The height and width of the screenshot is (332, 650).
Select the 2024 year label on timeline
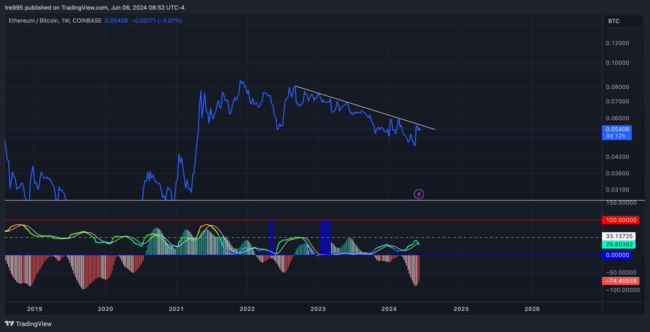pyautogui.click(x=389, y=309)
